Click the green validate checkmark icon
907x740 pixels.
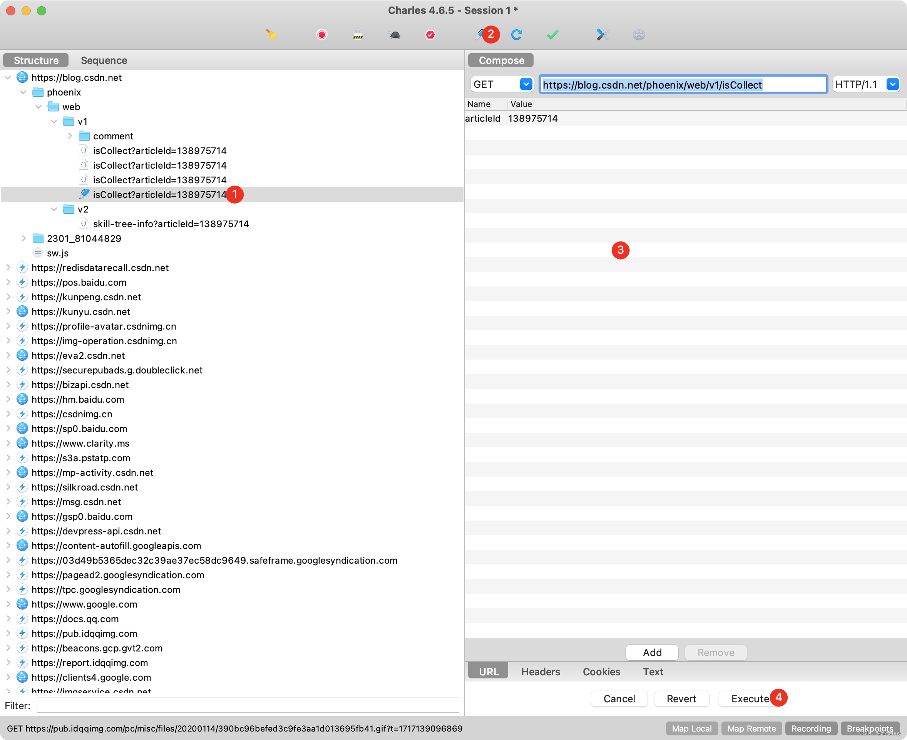coord(553,35)
